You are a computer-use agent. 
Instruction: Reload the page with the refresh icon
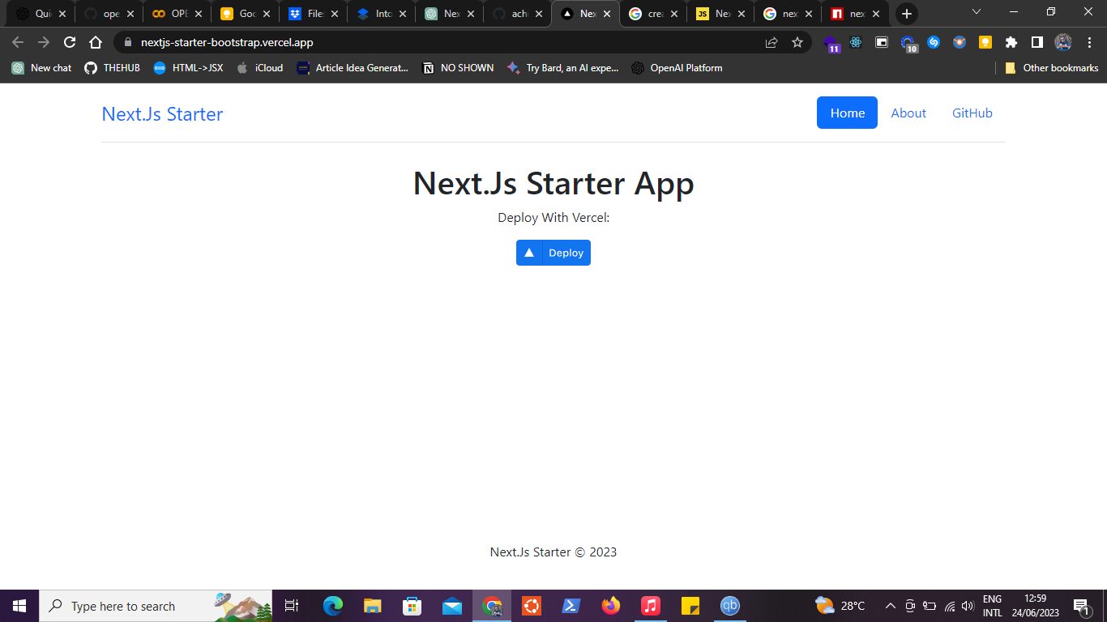pos(70,42)
